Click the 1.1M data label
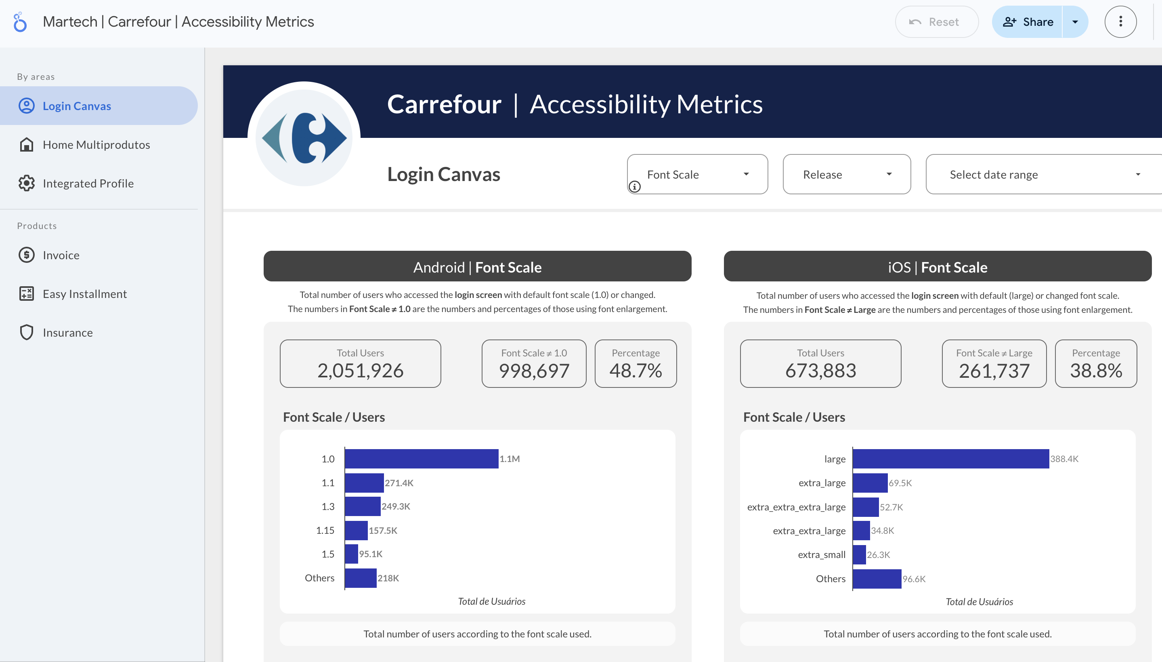The image size is (1162, 662). [x=510, y=458]
